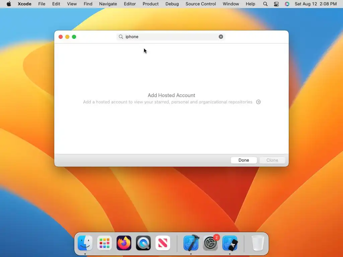
Task: Open the View menu
Action: point(72,4)
